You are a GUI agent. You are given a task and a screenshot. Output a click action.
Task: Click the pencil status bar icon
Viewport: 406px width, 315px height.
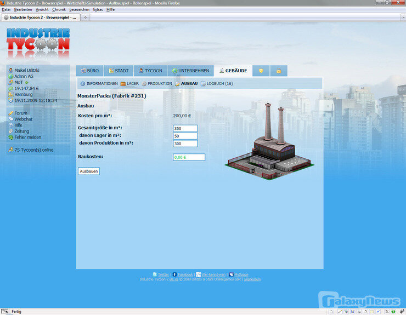click(340, 312)
